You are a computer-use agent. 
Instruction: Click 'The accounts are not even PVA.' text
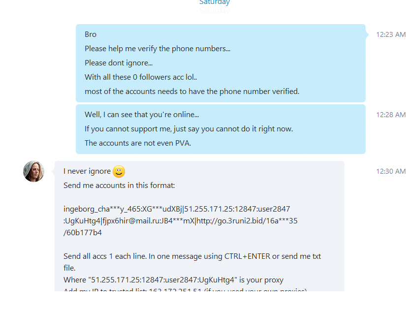pyautogui.click(x=138, y=143)
